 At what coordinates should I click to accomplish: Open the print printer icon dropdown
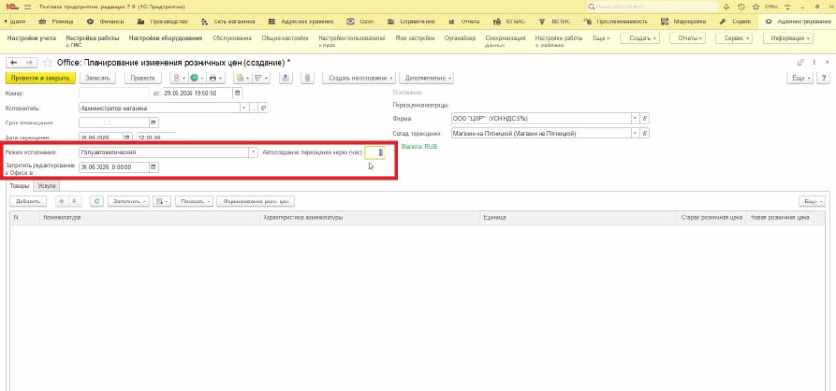click(215, 78)
